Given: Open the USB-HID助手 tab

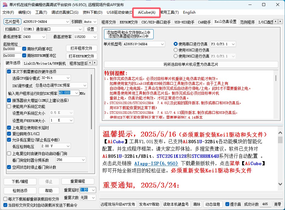Looking at the screenshot, I should pos(184,22).
